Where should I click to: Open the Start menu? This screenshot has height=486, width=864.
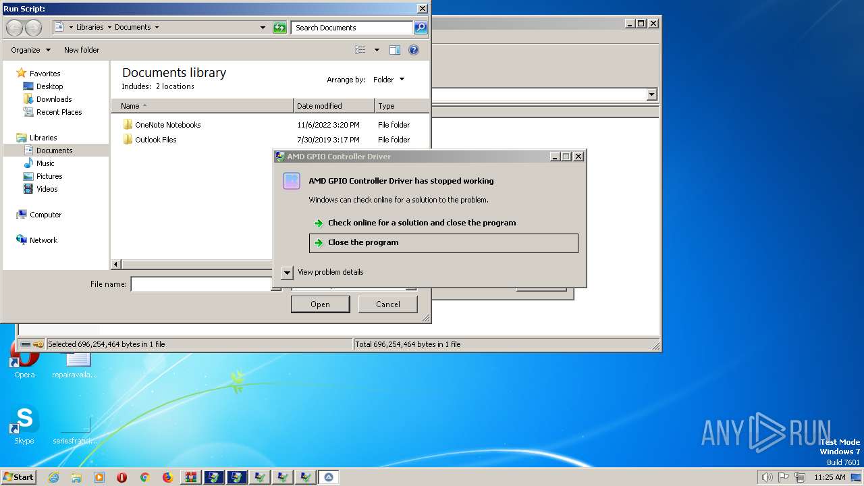[18, 477]
